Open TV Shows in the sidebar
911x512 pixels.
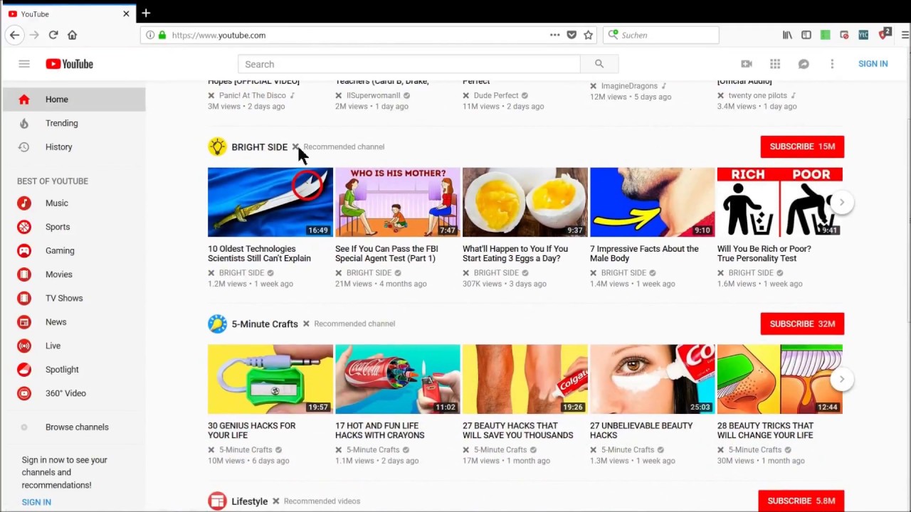[x=74, y=299]
